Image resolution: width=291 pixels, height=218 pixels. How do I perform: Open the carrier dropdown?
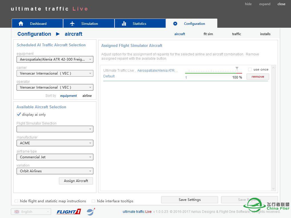tap(55, 73)
